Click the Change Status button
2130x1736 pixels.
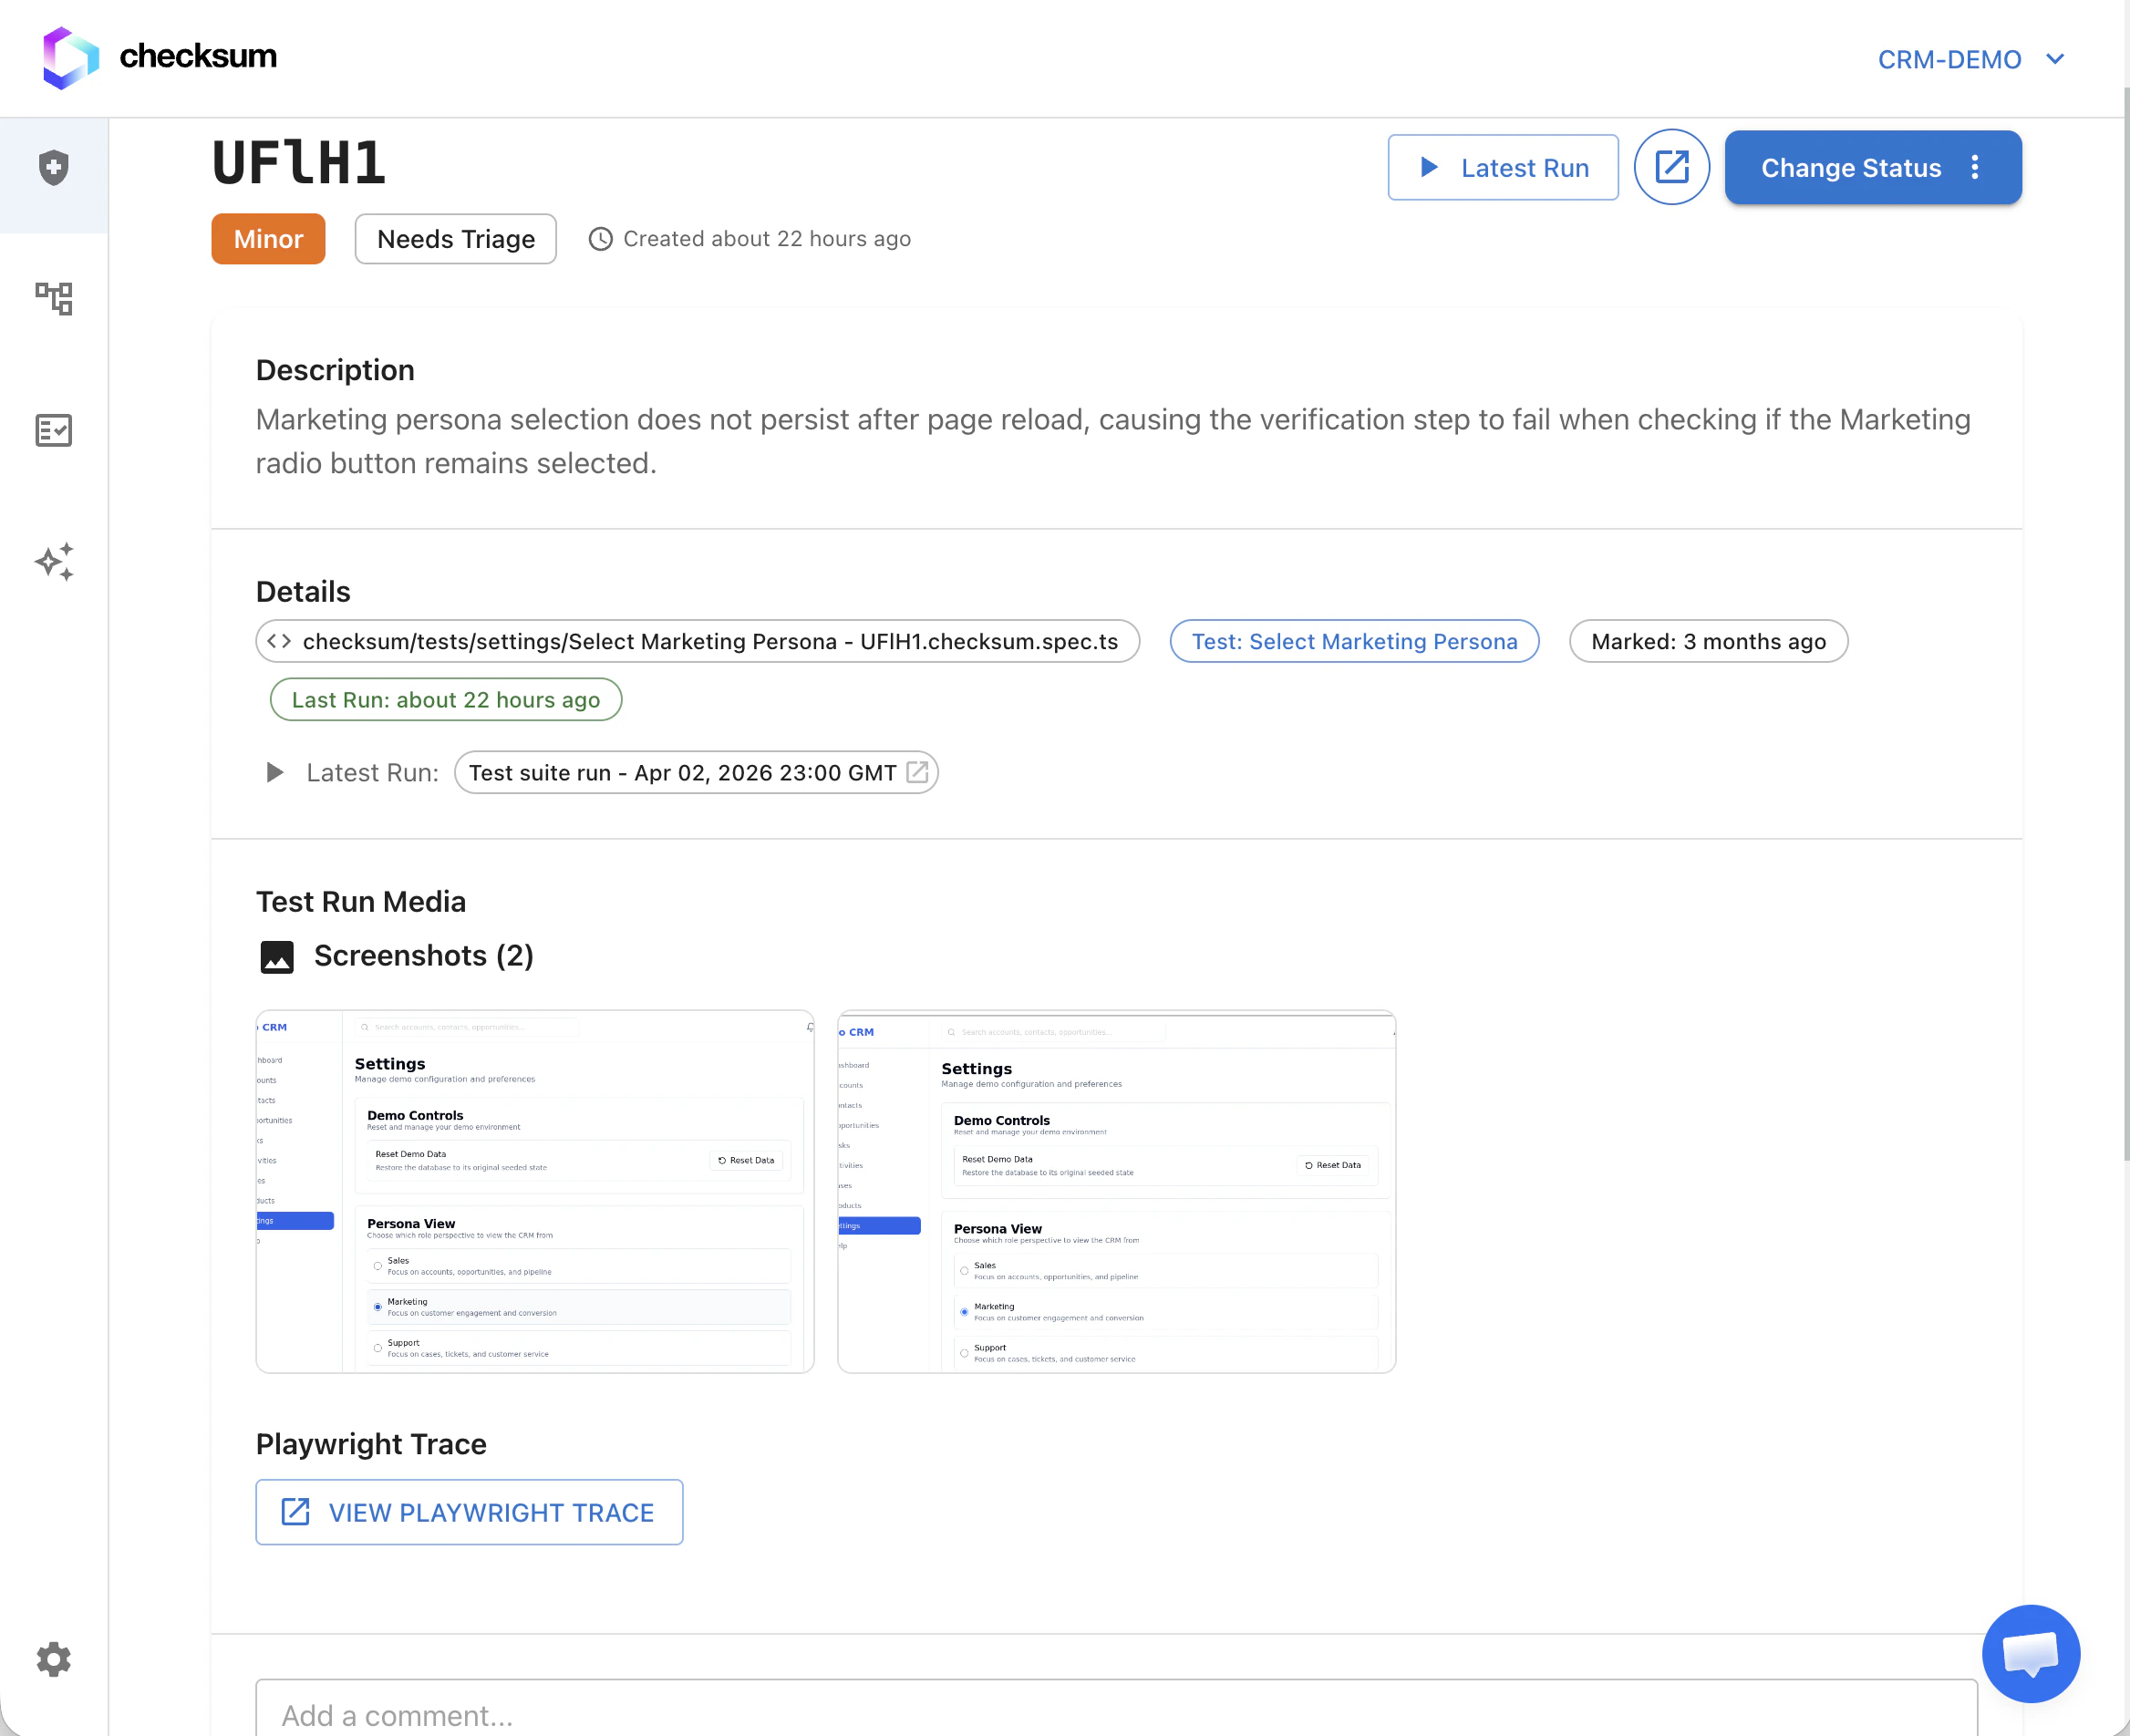tap(1851, 167)
